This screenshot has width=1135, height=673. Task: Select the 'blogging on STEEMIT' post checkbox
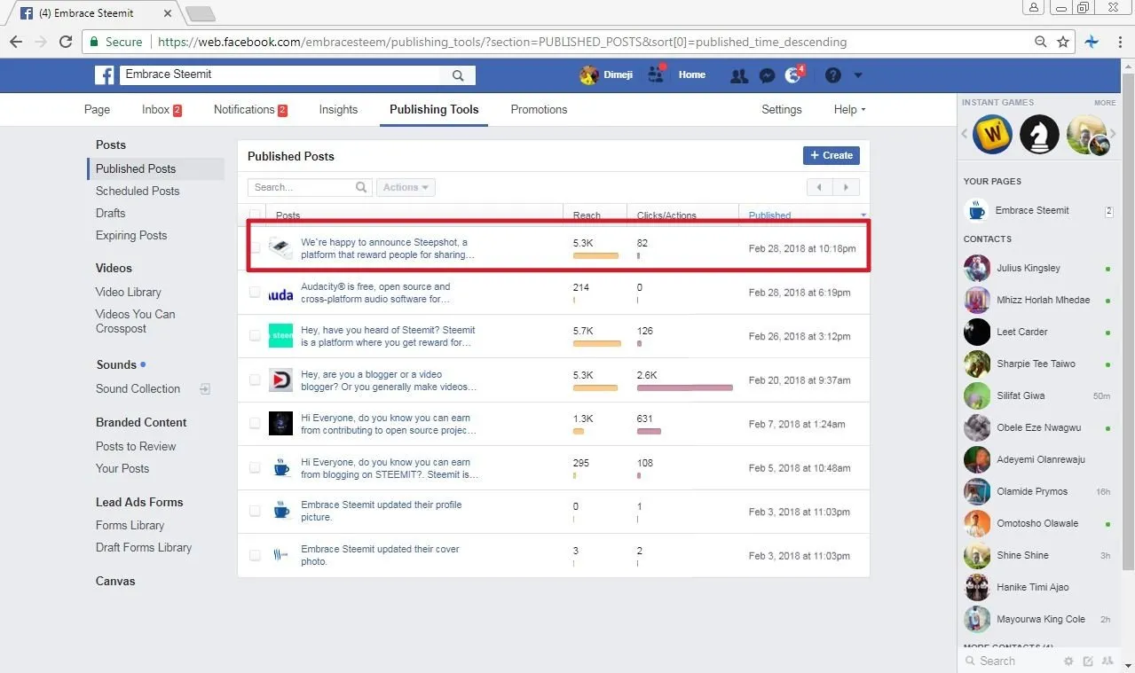[x=255, y=467]
